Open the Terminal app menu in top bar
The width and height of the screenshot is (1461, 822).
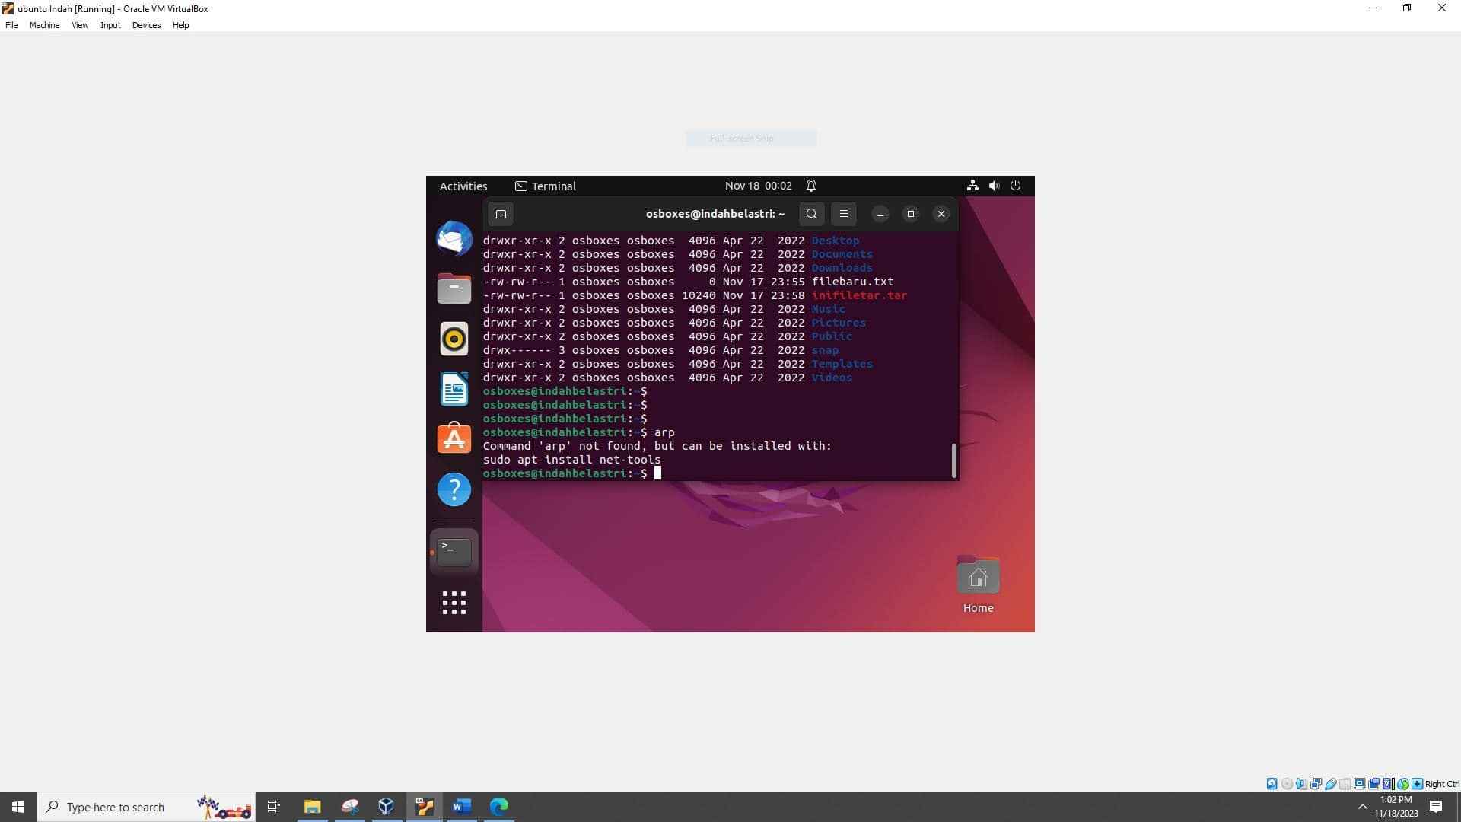546,186
